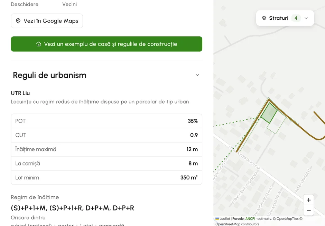Click green house example and construction rules button

(x=106, y=44)
